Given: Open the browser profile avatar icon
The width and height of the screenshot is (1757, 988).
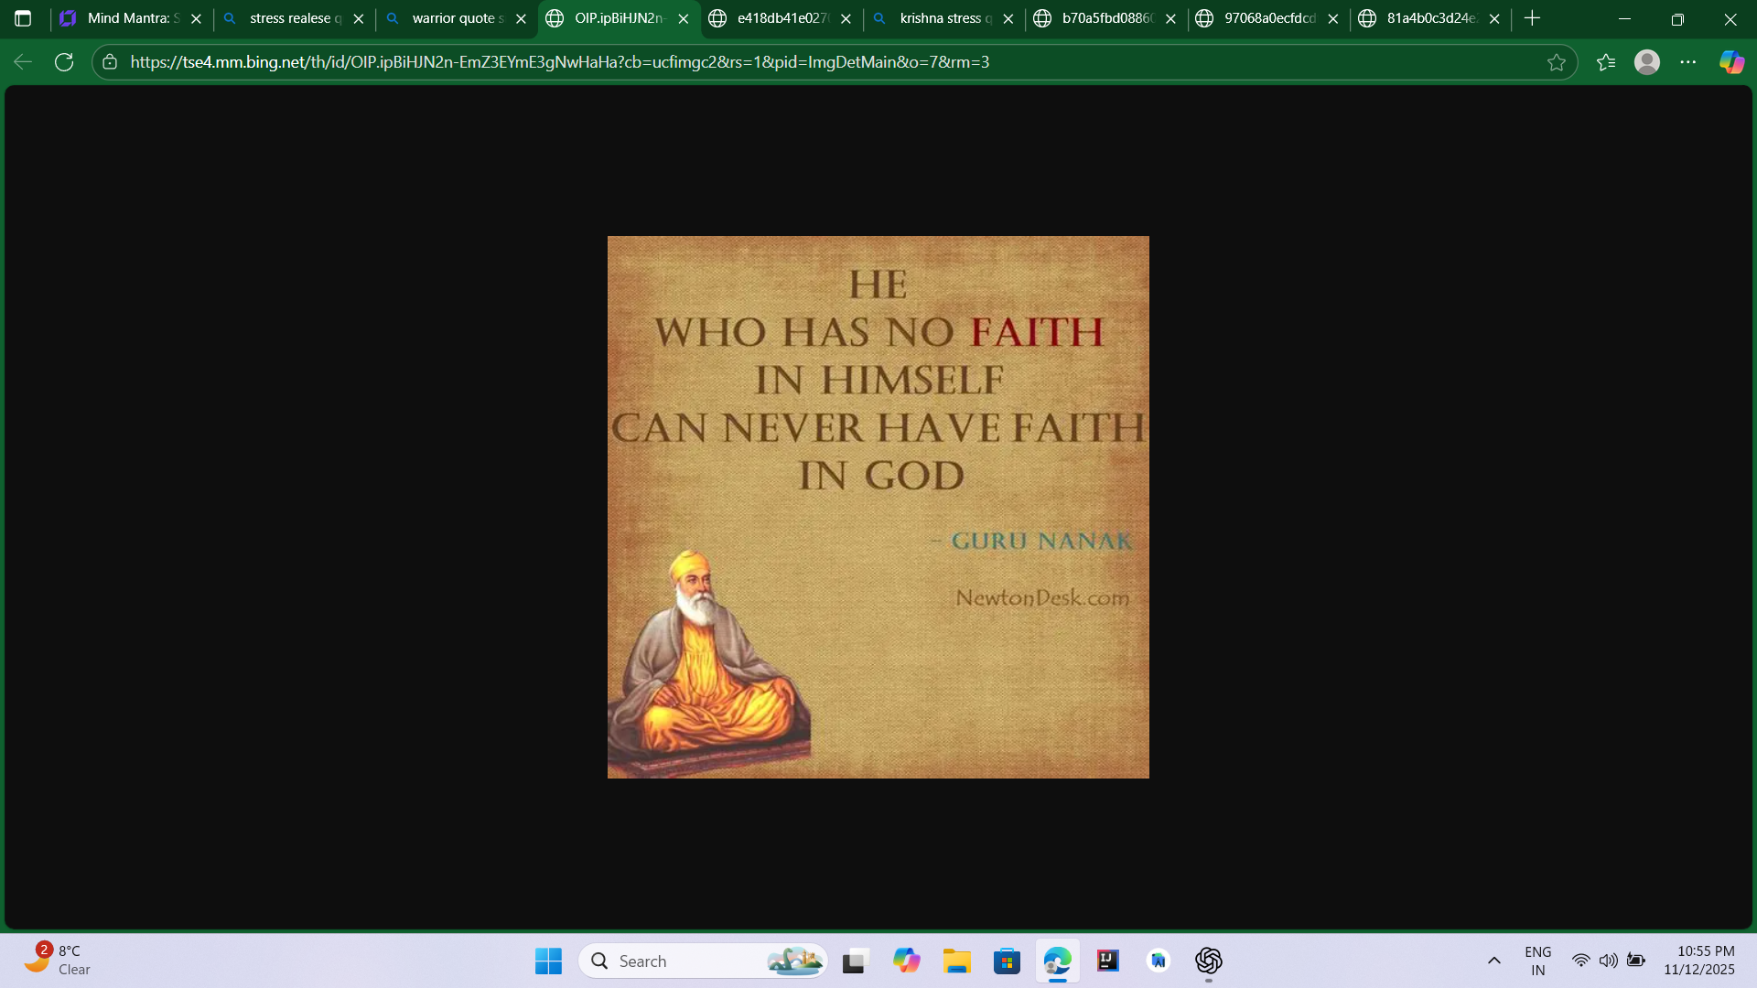Looking at the screenshot, I should [x=1646, y=62].
